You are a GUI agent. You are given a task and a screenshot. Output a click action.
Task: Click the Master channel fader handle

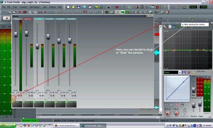(16, 34)
